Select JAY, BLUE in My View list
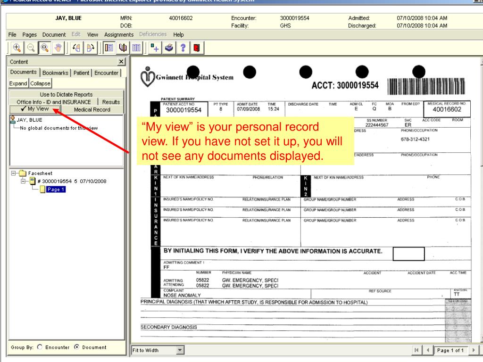Screen dimensions: 483x362 click(30, 120)
